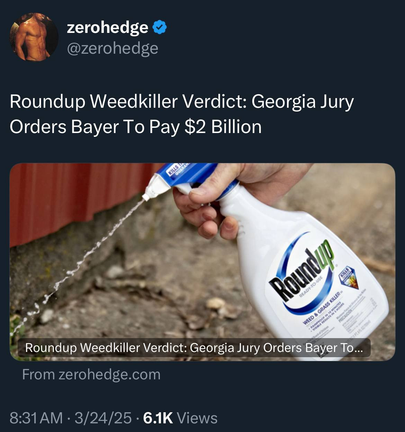Open the zerohedge display name profile
The height and width of the screenshot is (432, 405).
[107, 27]
